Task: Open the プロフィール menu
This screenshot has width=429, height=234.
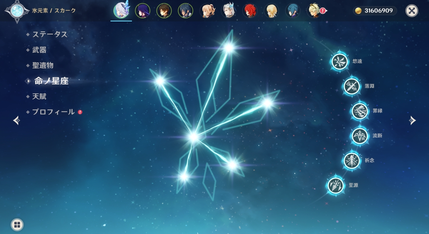Action: [x=53, y=112]
